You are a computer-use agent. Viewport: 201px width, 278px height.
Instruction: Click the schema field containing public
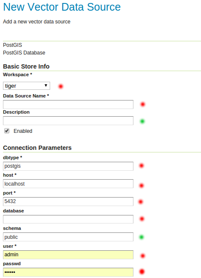pyautogui.click(x=68, y=237)
